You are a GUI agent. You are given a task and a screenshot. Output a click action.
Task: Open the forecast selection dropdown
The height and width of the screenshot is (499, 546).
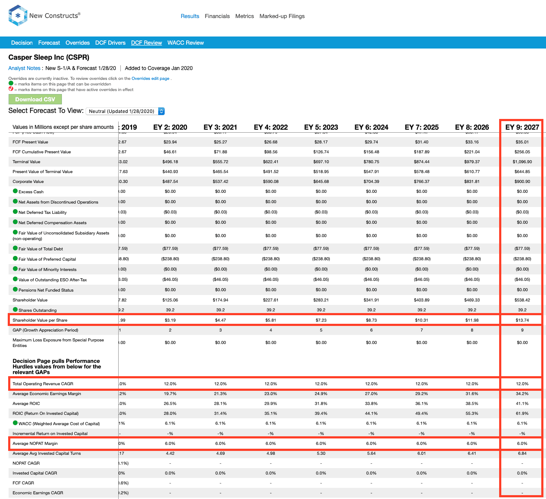click(125, 111)
